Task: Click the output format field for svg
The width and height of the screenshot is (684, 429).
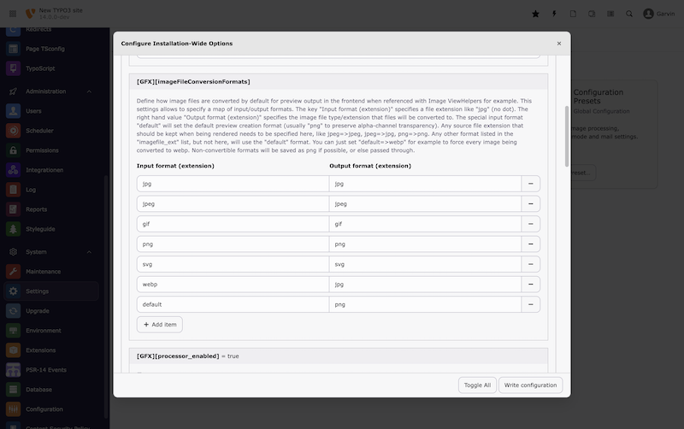Action: tap(424, 264)
